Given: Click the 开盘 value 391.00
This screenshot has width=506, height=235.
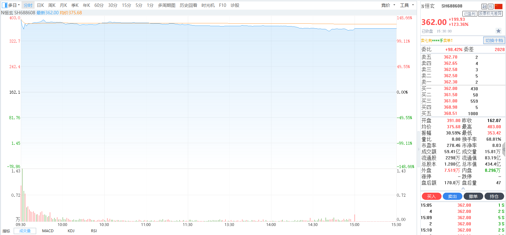Looking at the screenshot, I should tap(454, 120).
